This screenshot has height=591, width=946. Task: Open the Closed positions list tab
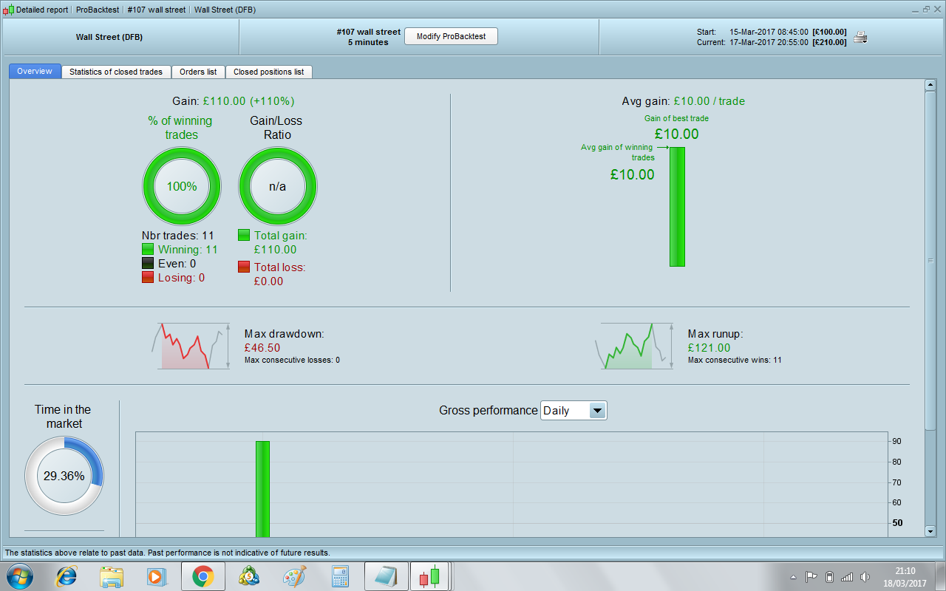pos(268,72)
